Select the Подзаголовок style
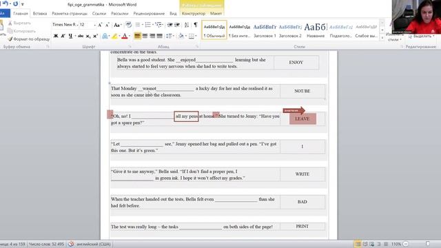 (340, 30)
